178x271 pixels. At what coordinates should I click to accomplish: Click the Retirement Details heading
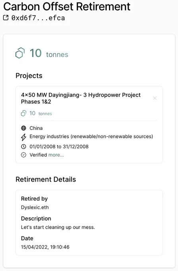[46, 179]
